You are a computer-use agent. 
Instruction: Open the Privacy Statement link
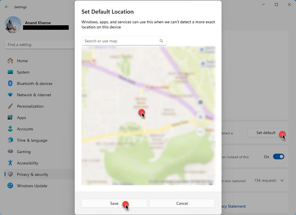(234, 206)
